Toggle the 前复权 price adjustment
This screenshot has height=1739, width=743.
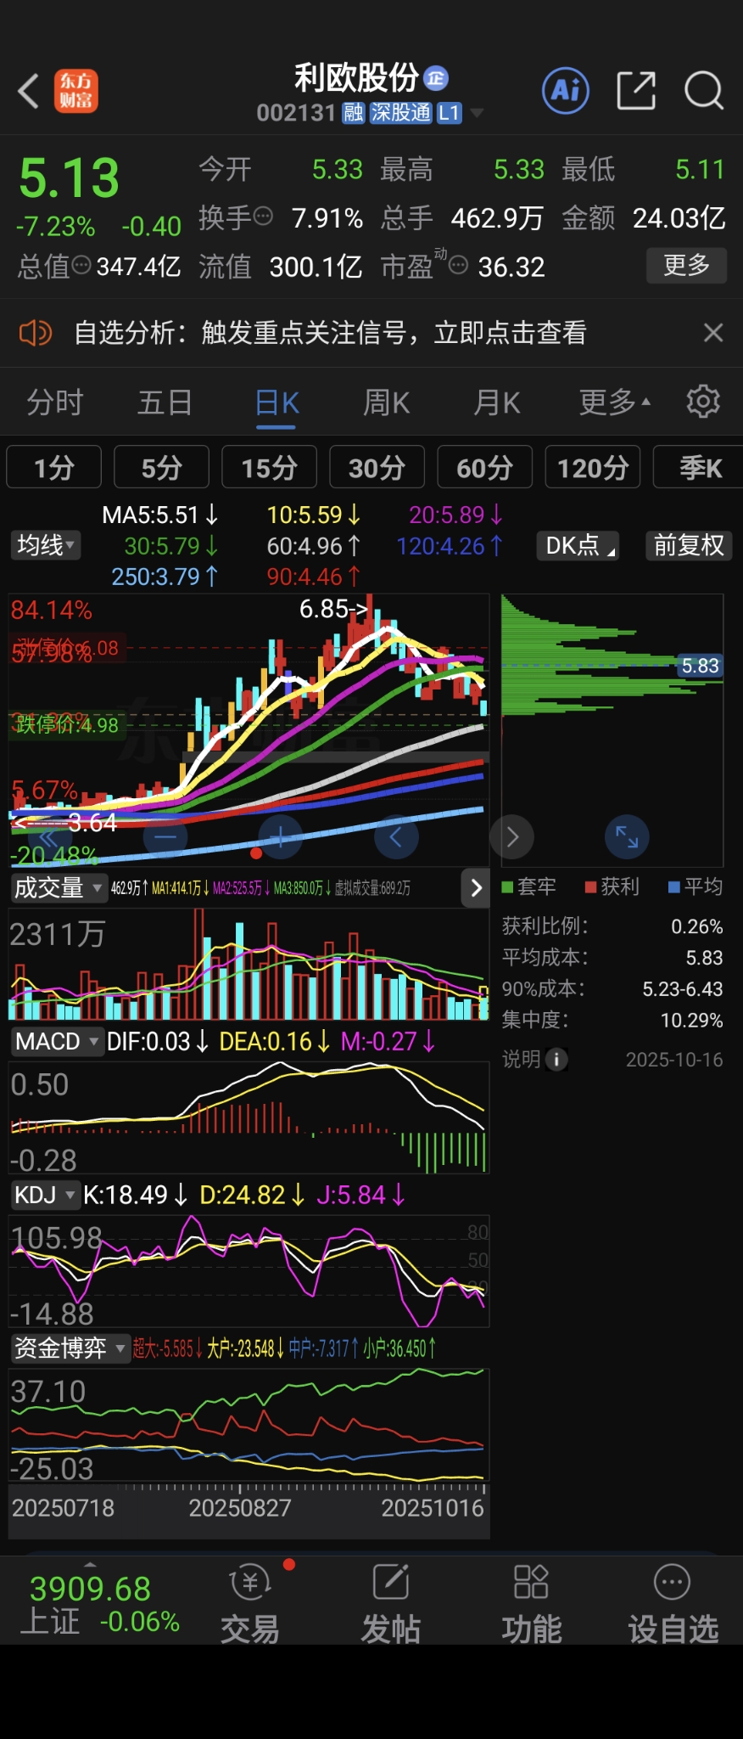[689, 545]
